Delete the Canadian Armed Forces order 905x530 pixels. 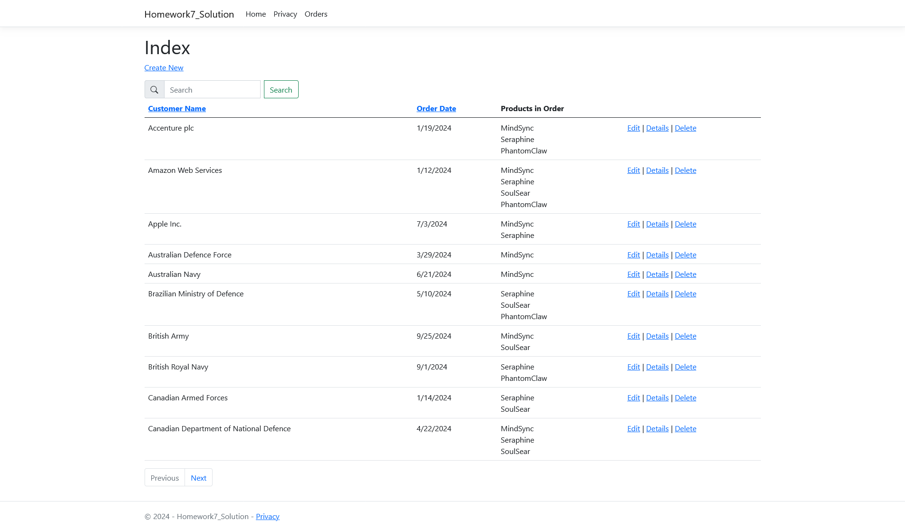[685, 397]
